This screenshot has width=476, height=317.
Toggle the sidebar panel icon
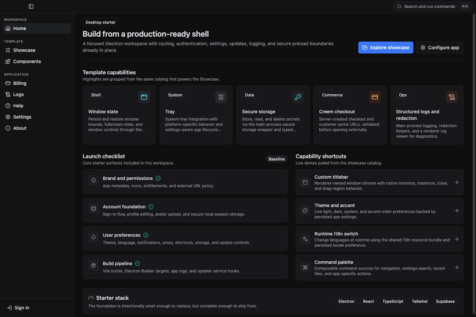[x=31, y=6]
